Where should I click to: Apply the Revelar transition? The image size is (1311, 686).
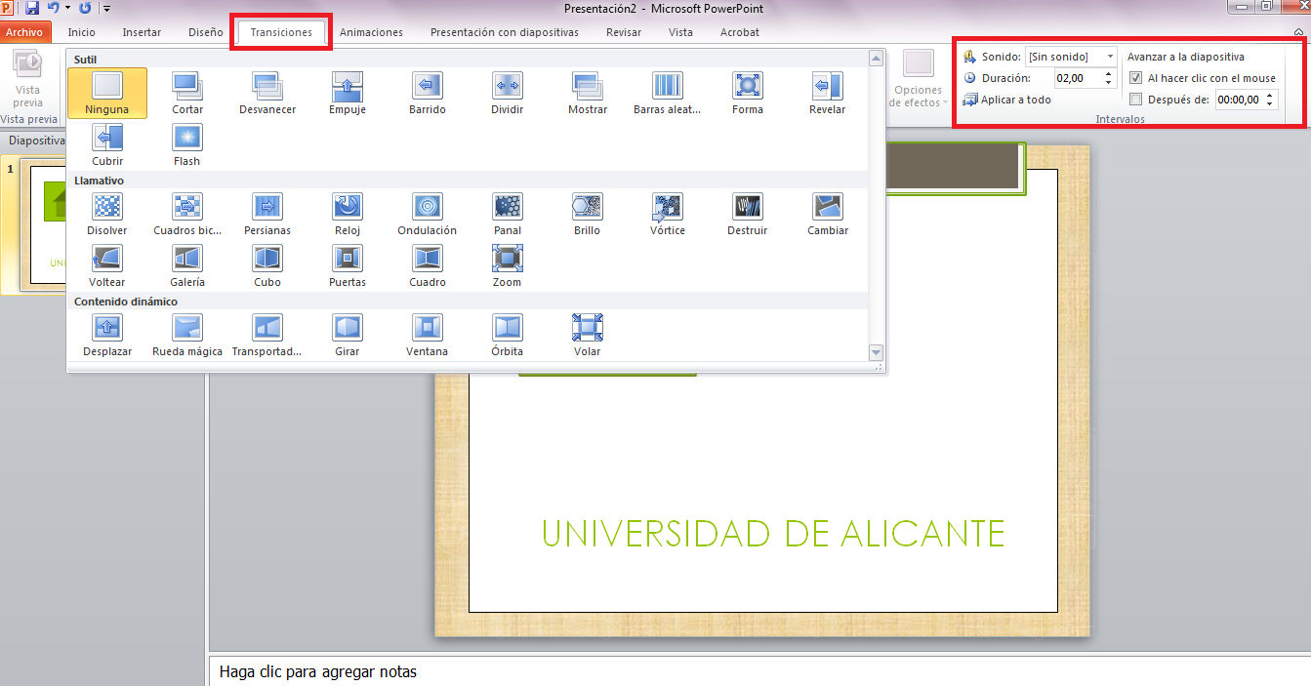[828, 93]
